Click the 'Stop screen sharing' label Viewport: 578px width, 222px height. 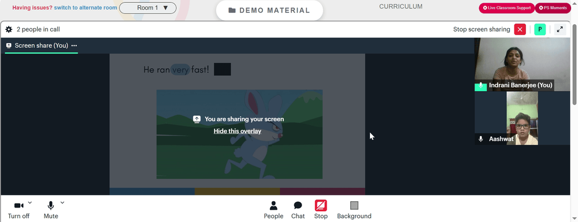pyautogui.click(x=481, y=29)
